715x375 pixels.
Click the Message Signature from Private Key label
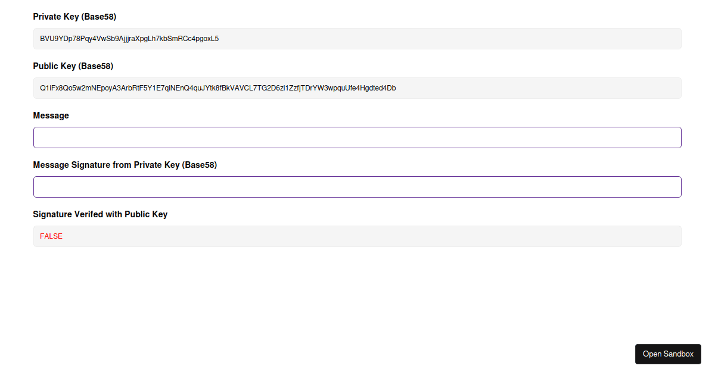125,165
